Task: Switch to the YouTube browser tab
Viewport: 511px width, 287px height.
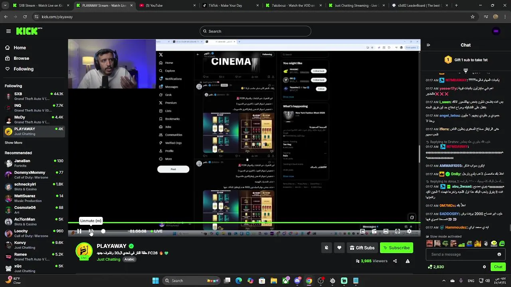Action: click(x=168, y=6)
